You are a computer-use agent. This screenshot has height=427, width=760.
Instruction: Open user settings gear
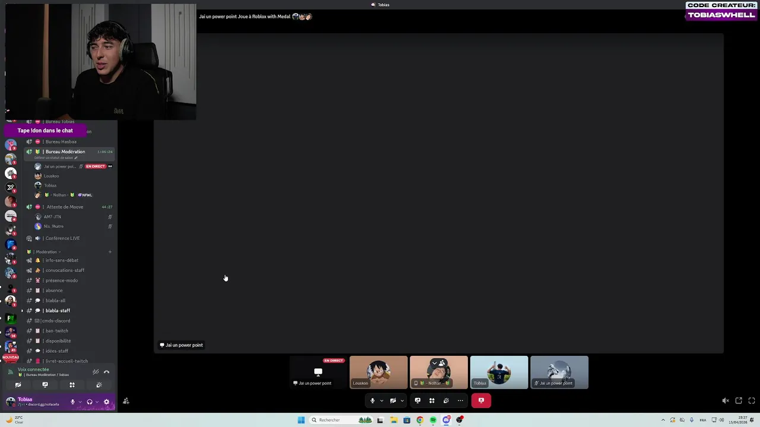(107, 401)
